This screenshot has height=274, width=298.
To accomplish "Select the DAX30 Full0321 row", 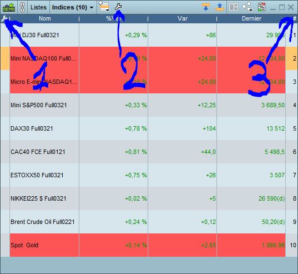I will click(149, 128).
